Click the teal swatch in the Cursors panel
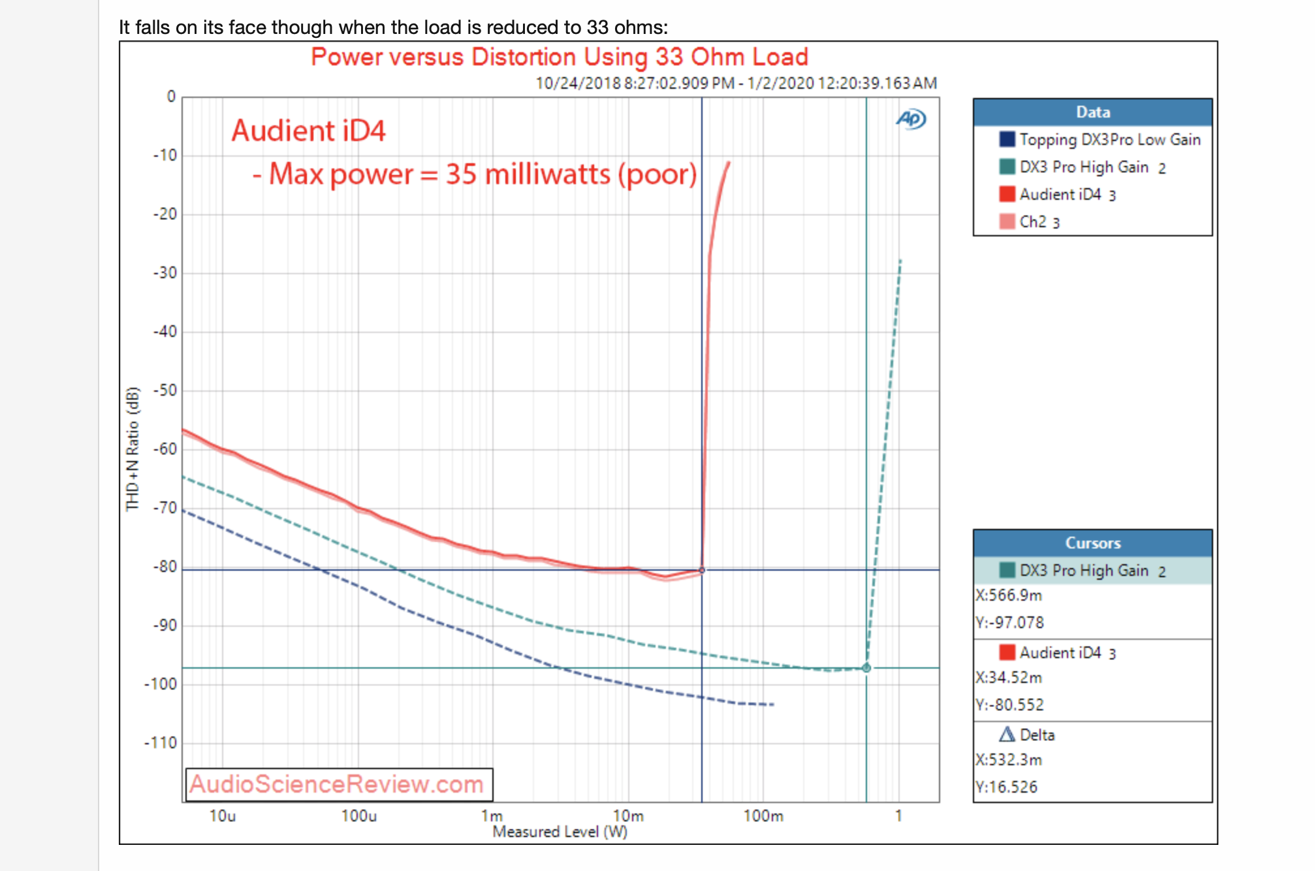 tap(1007, 570)
